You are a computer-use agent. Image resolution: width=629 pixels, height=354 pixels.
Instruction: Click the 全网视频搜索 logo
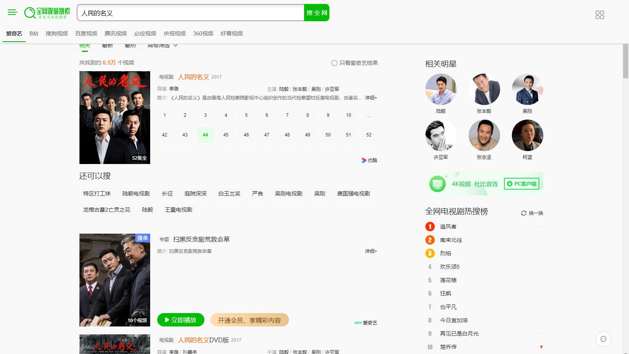pos(47,13)
